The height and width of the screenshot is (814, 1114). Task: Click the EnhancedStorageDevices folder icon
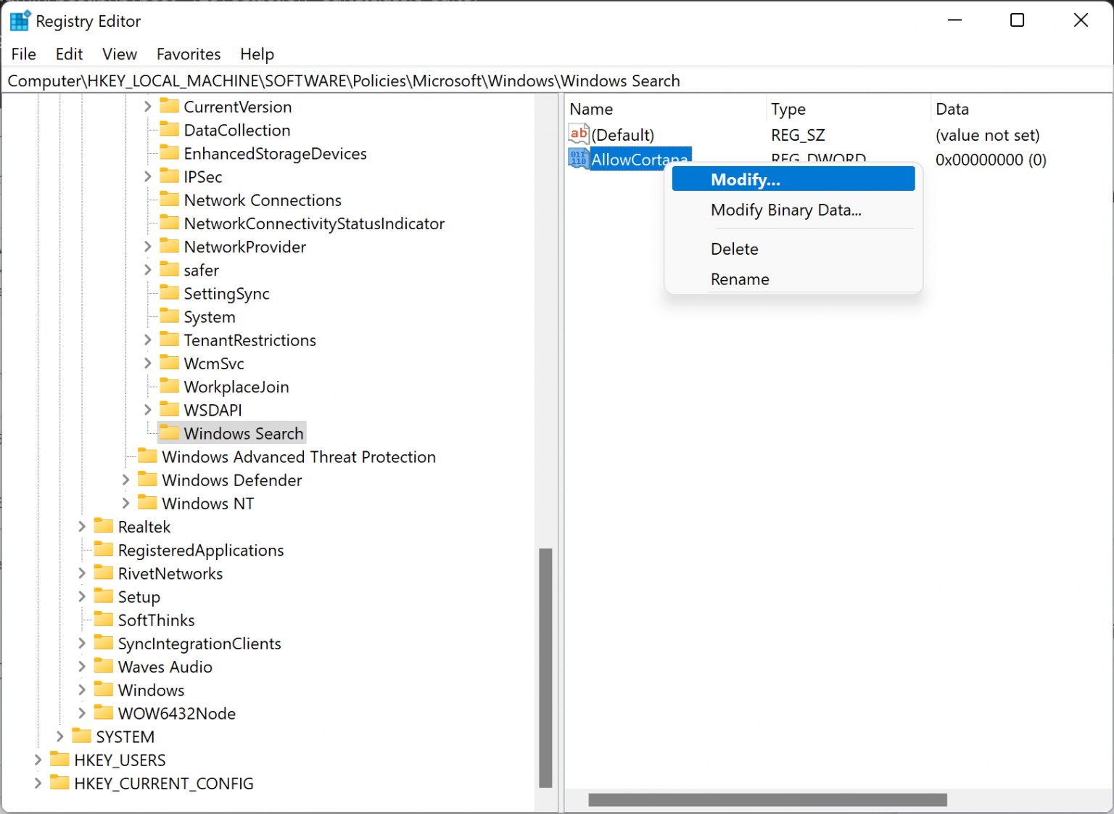click(x=170, y=152)
